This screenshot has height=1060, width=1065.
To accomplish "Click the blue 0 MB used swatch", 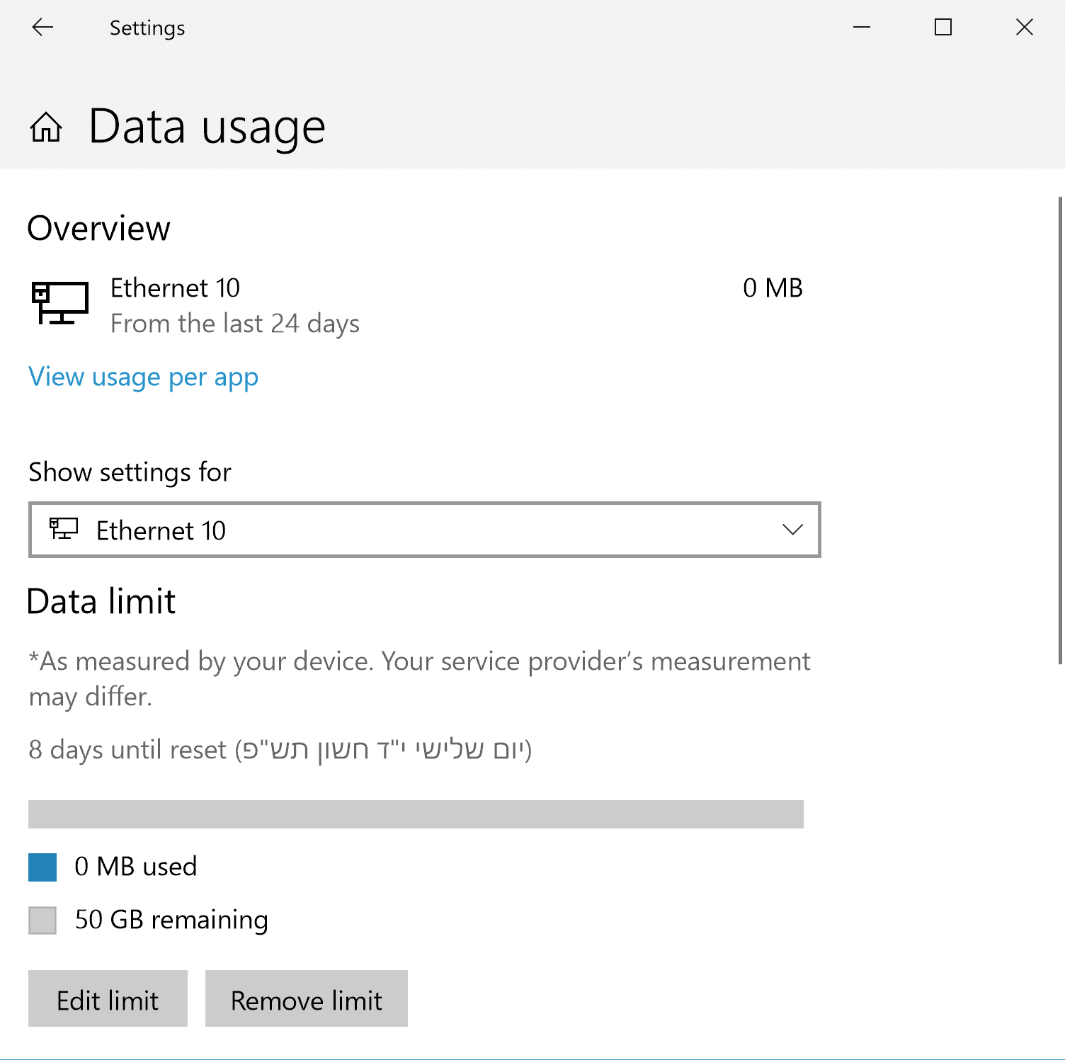I will (42, 867).
